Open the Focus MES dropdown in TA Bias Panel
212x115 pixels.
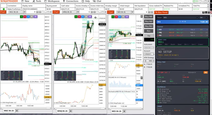click(181, 17)
